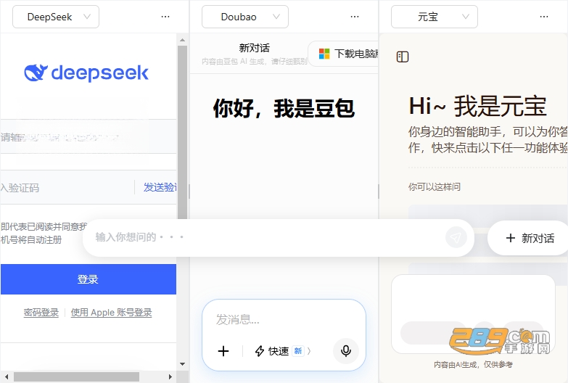Click 你可以这样问 label in 元宝
The image size is (568, 383).
(435, 187)
